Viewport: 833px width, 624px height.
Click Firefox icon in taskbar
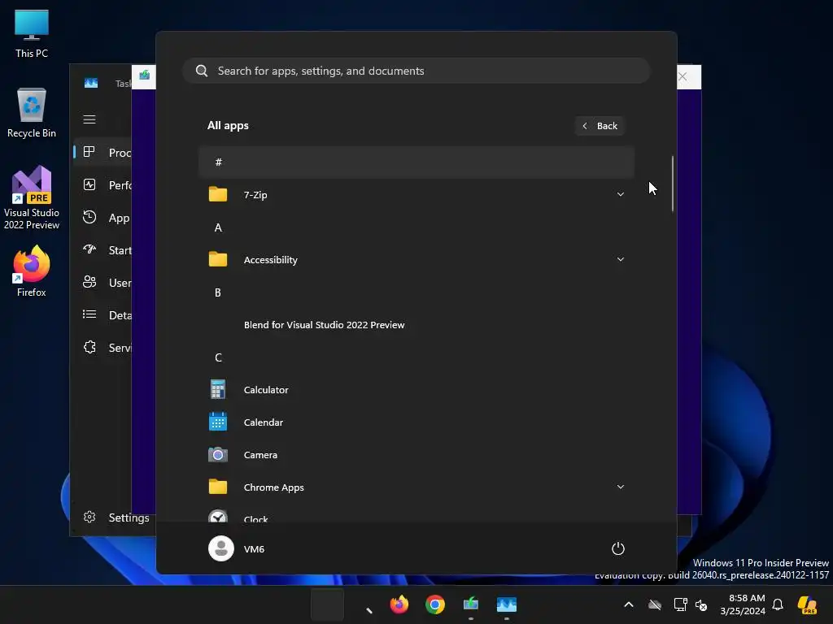click(399, 604)
